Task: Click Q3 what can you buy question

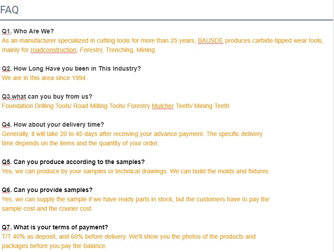Action: pos(47,96)
